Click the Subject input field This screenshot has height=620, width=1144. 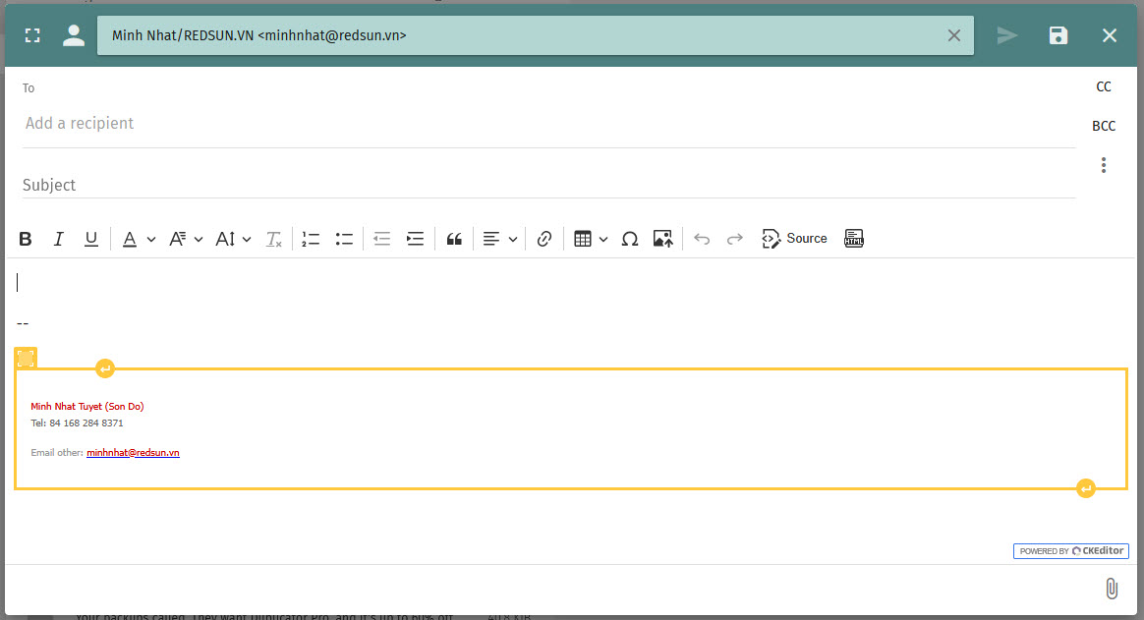[x=548, y=185]
